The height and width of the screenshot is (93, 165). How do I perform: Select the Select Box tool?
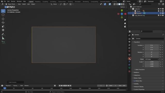3,11
